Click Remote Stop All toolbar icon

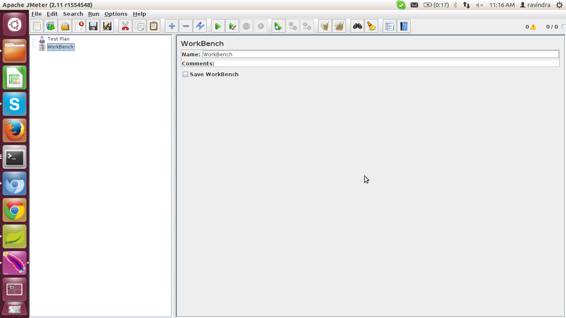[293, 26]
